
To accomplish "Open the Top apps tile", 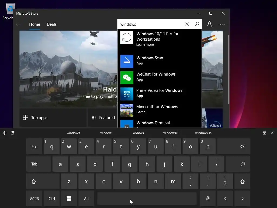I will point(53,118).
